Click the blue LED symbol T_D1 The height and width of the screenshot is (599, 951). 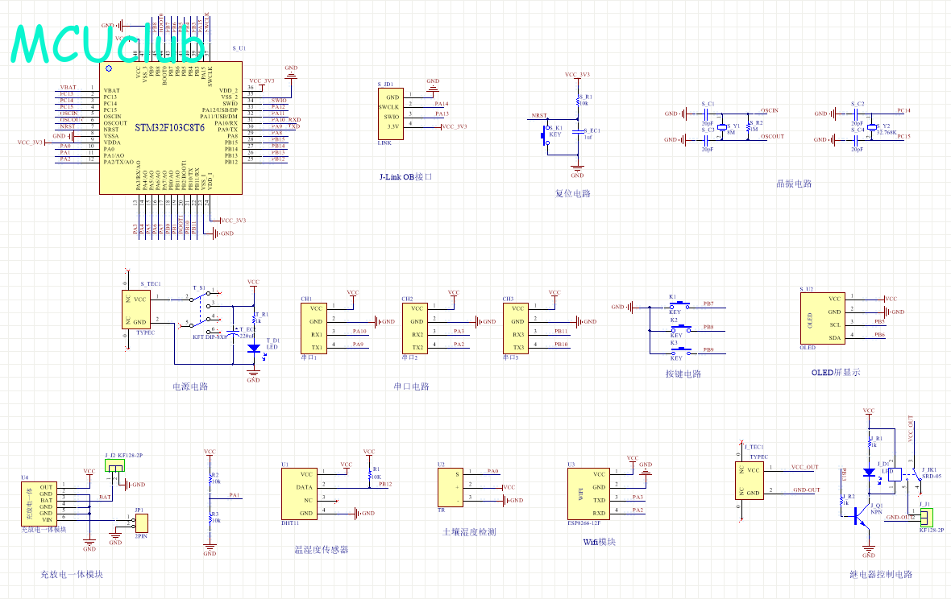click(x=254, y=349)
